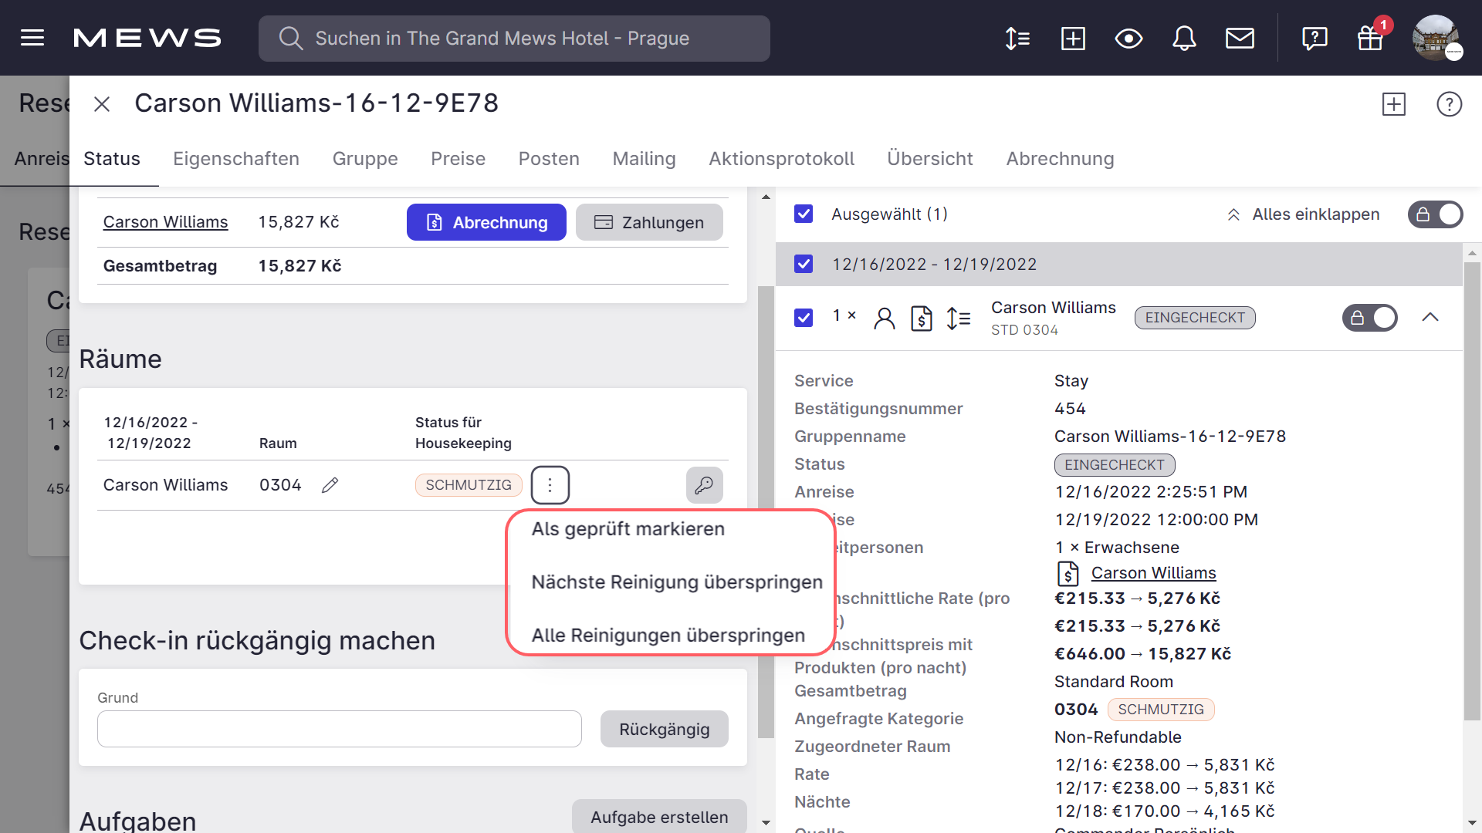1482x833 pixels.
Task: Uncheck the 12/16/2022 - 12/19/2022 date range checkbox
Action: coord(804,264)
